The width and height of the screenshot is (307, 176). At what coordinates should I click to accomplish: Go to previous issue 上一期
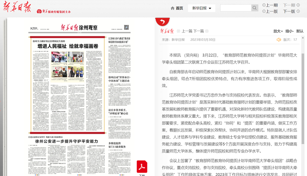(270, 5)
